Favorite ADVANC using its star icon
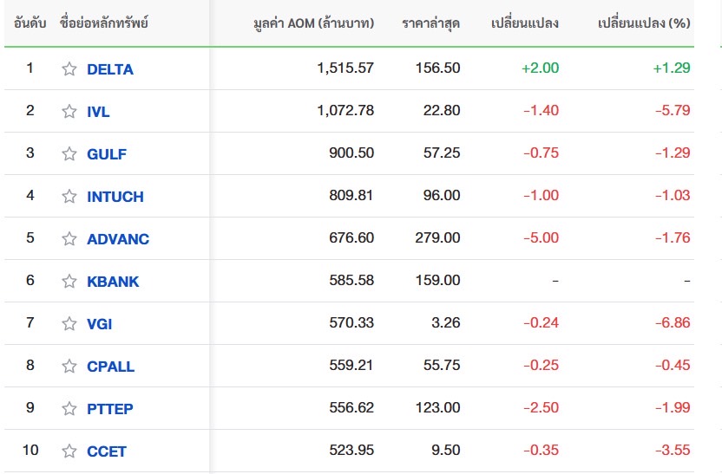Screen dimensions: 722x474 point(69,238)
